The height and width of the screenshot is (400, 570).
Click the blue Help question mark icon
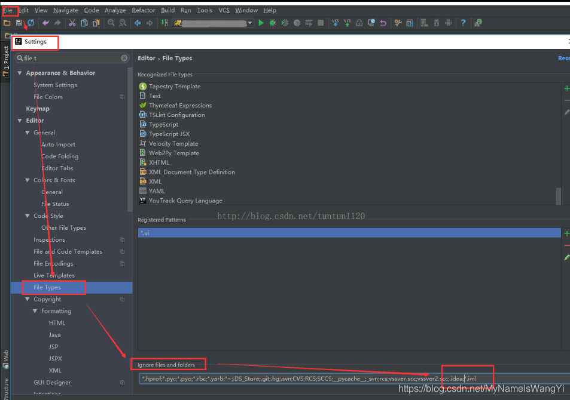click(463, 23)
